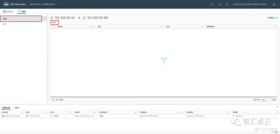
Task: Filter the 已排队时间 column
Action: [136, 112]
